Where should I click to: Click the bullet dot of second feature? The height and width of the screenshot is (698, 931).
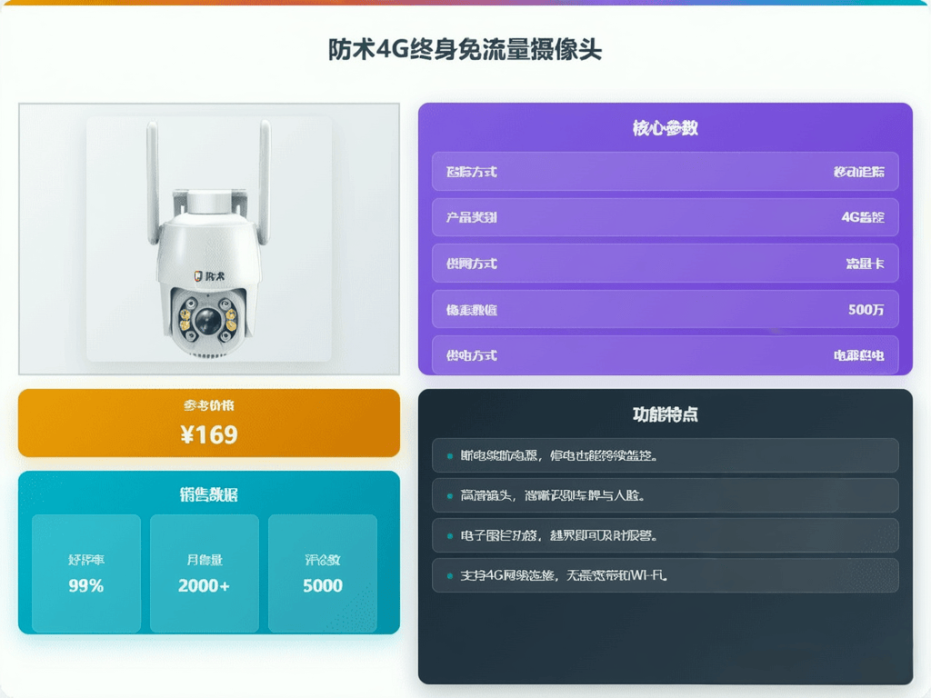[449, 495]
